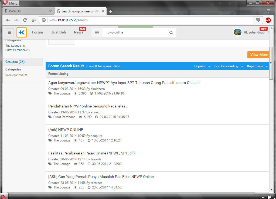Open thread 'Fasilitas Pembayaran Pajak Online'

pyautogui.click(x=91, y=153)
